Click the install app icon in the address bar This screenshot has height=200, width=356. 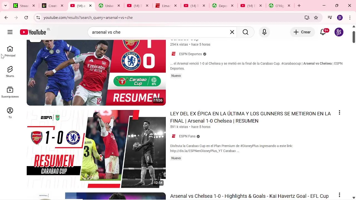click(307, 17)
